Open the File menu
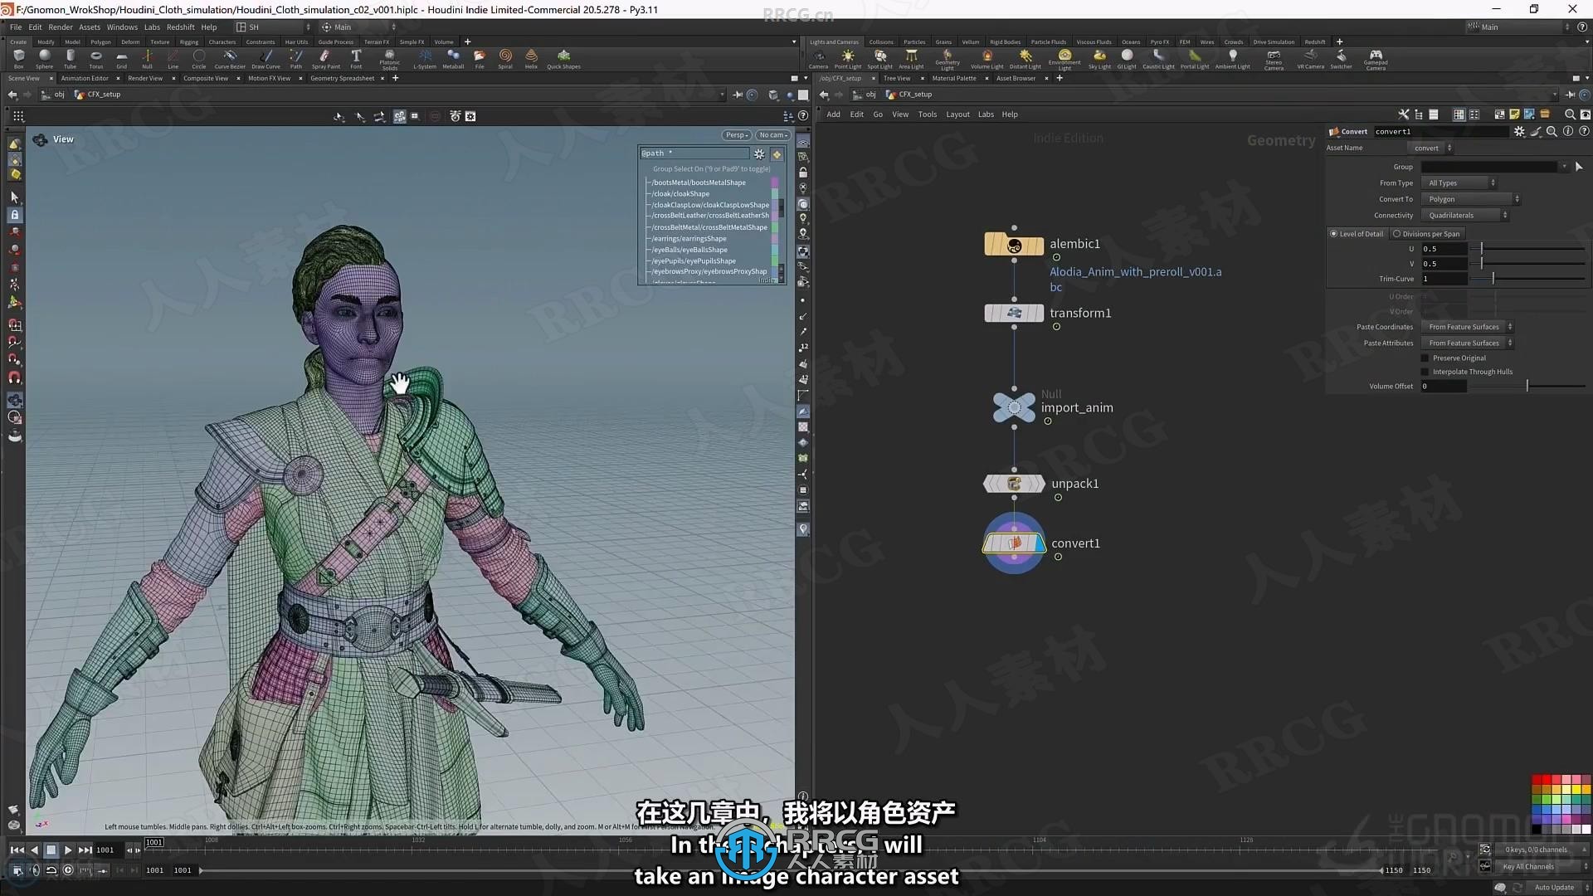1593x896 pixels. pyautogui.click(x=16, y=27)
